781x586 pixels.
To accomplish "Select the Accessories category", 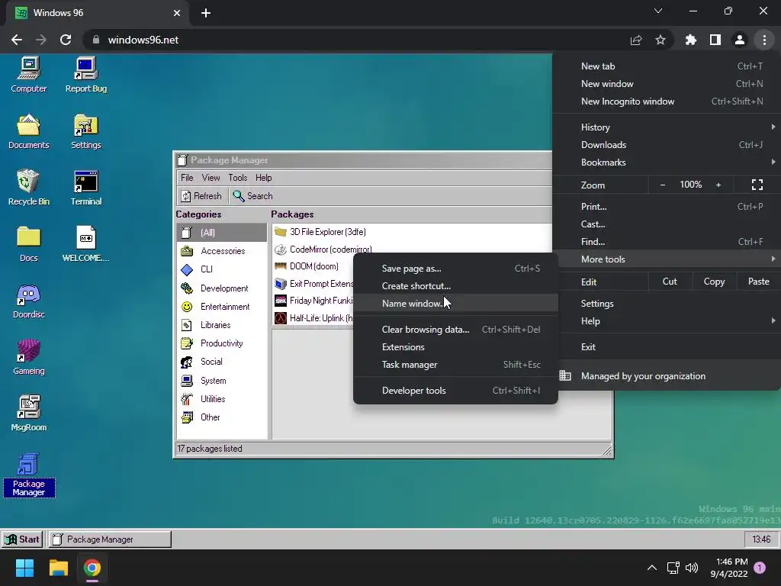I will coord(222,250).
